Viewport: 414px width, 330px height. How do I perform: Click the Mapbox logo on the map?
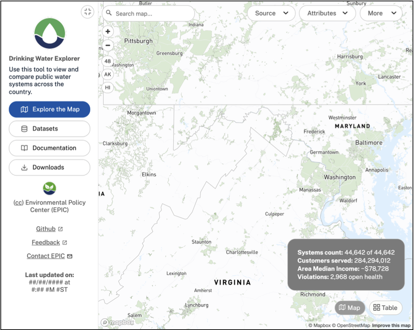click(118, 322)
